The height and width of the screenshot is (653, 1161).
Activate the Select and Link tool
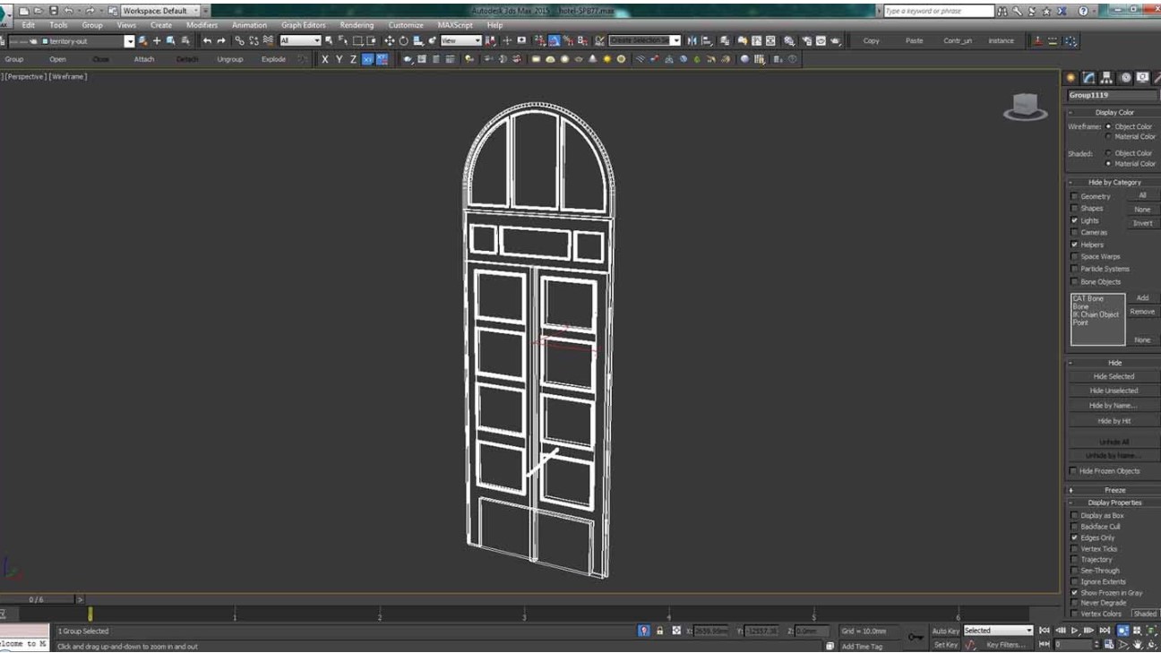pyautogui.click(x=241, y=40)
